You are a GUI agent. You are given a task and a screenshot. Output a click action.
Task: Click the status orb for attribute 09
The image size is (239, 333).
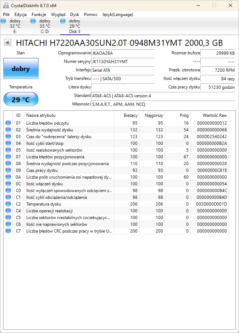point(8,170)
